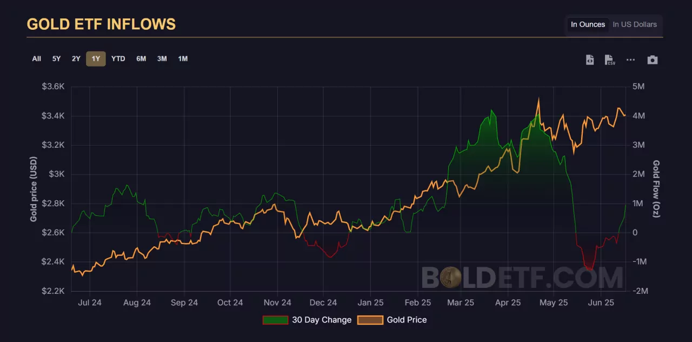Switch to the 5Y time range
Viewport: 692px width, 342px height.
(x=56, y=58)
